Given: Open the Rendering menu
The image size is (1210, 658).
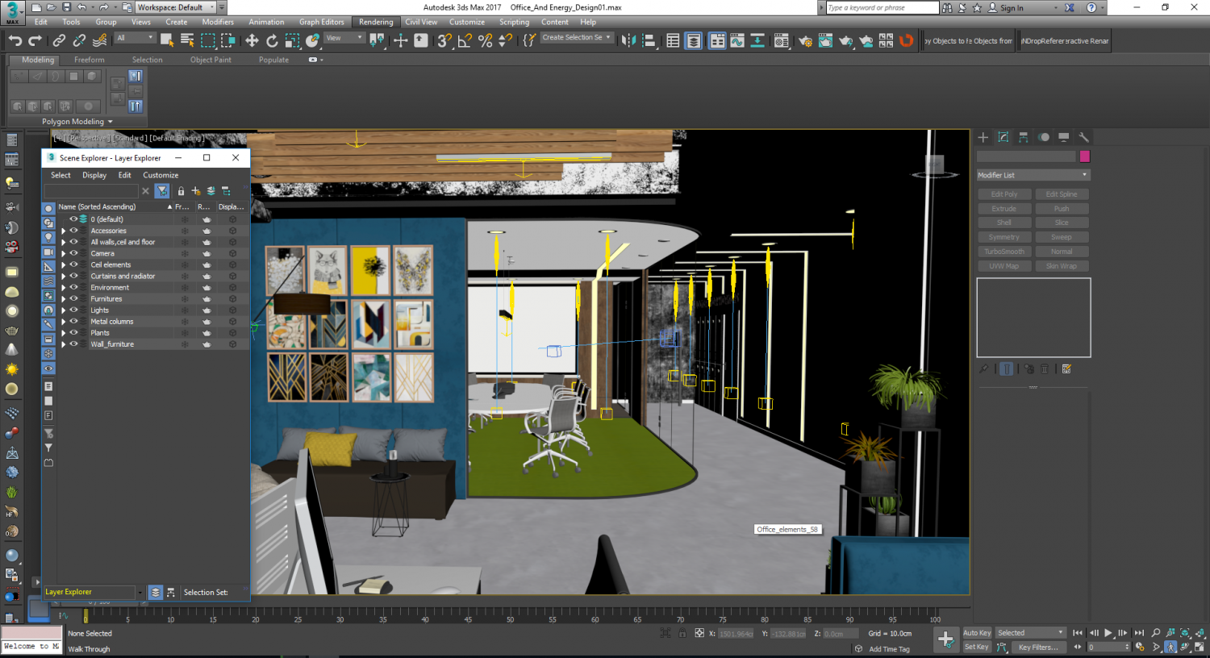Looking at the screenshot, I should (376, 22).
